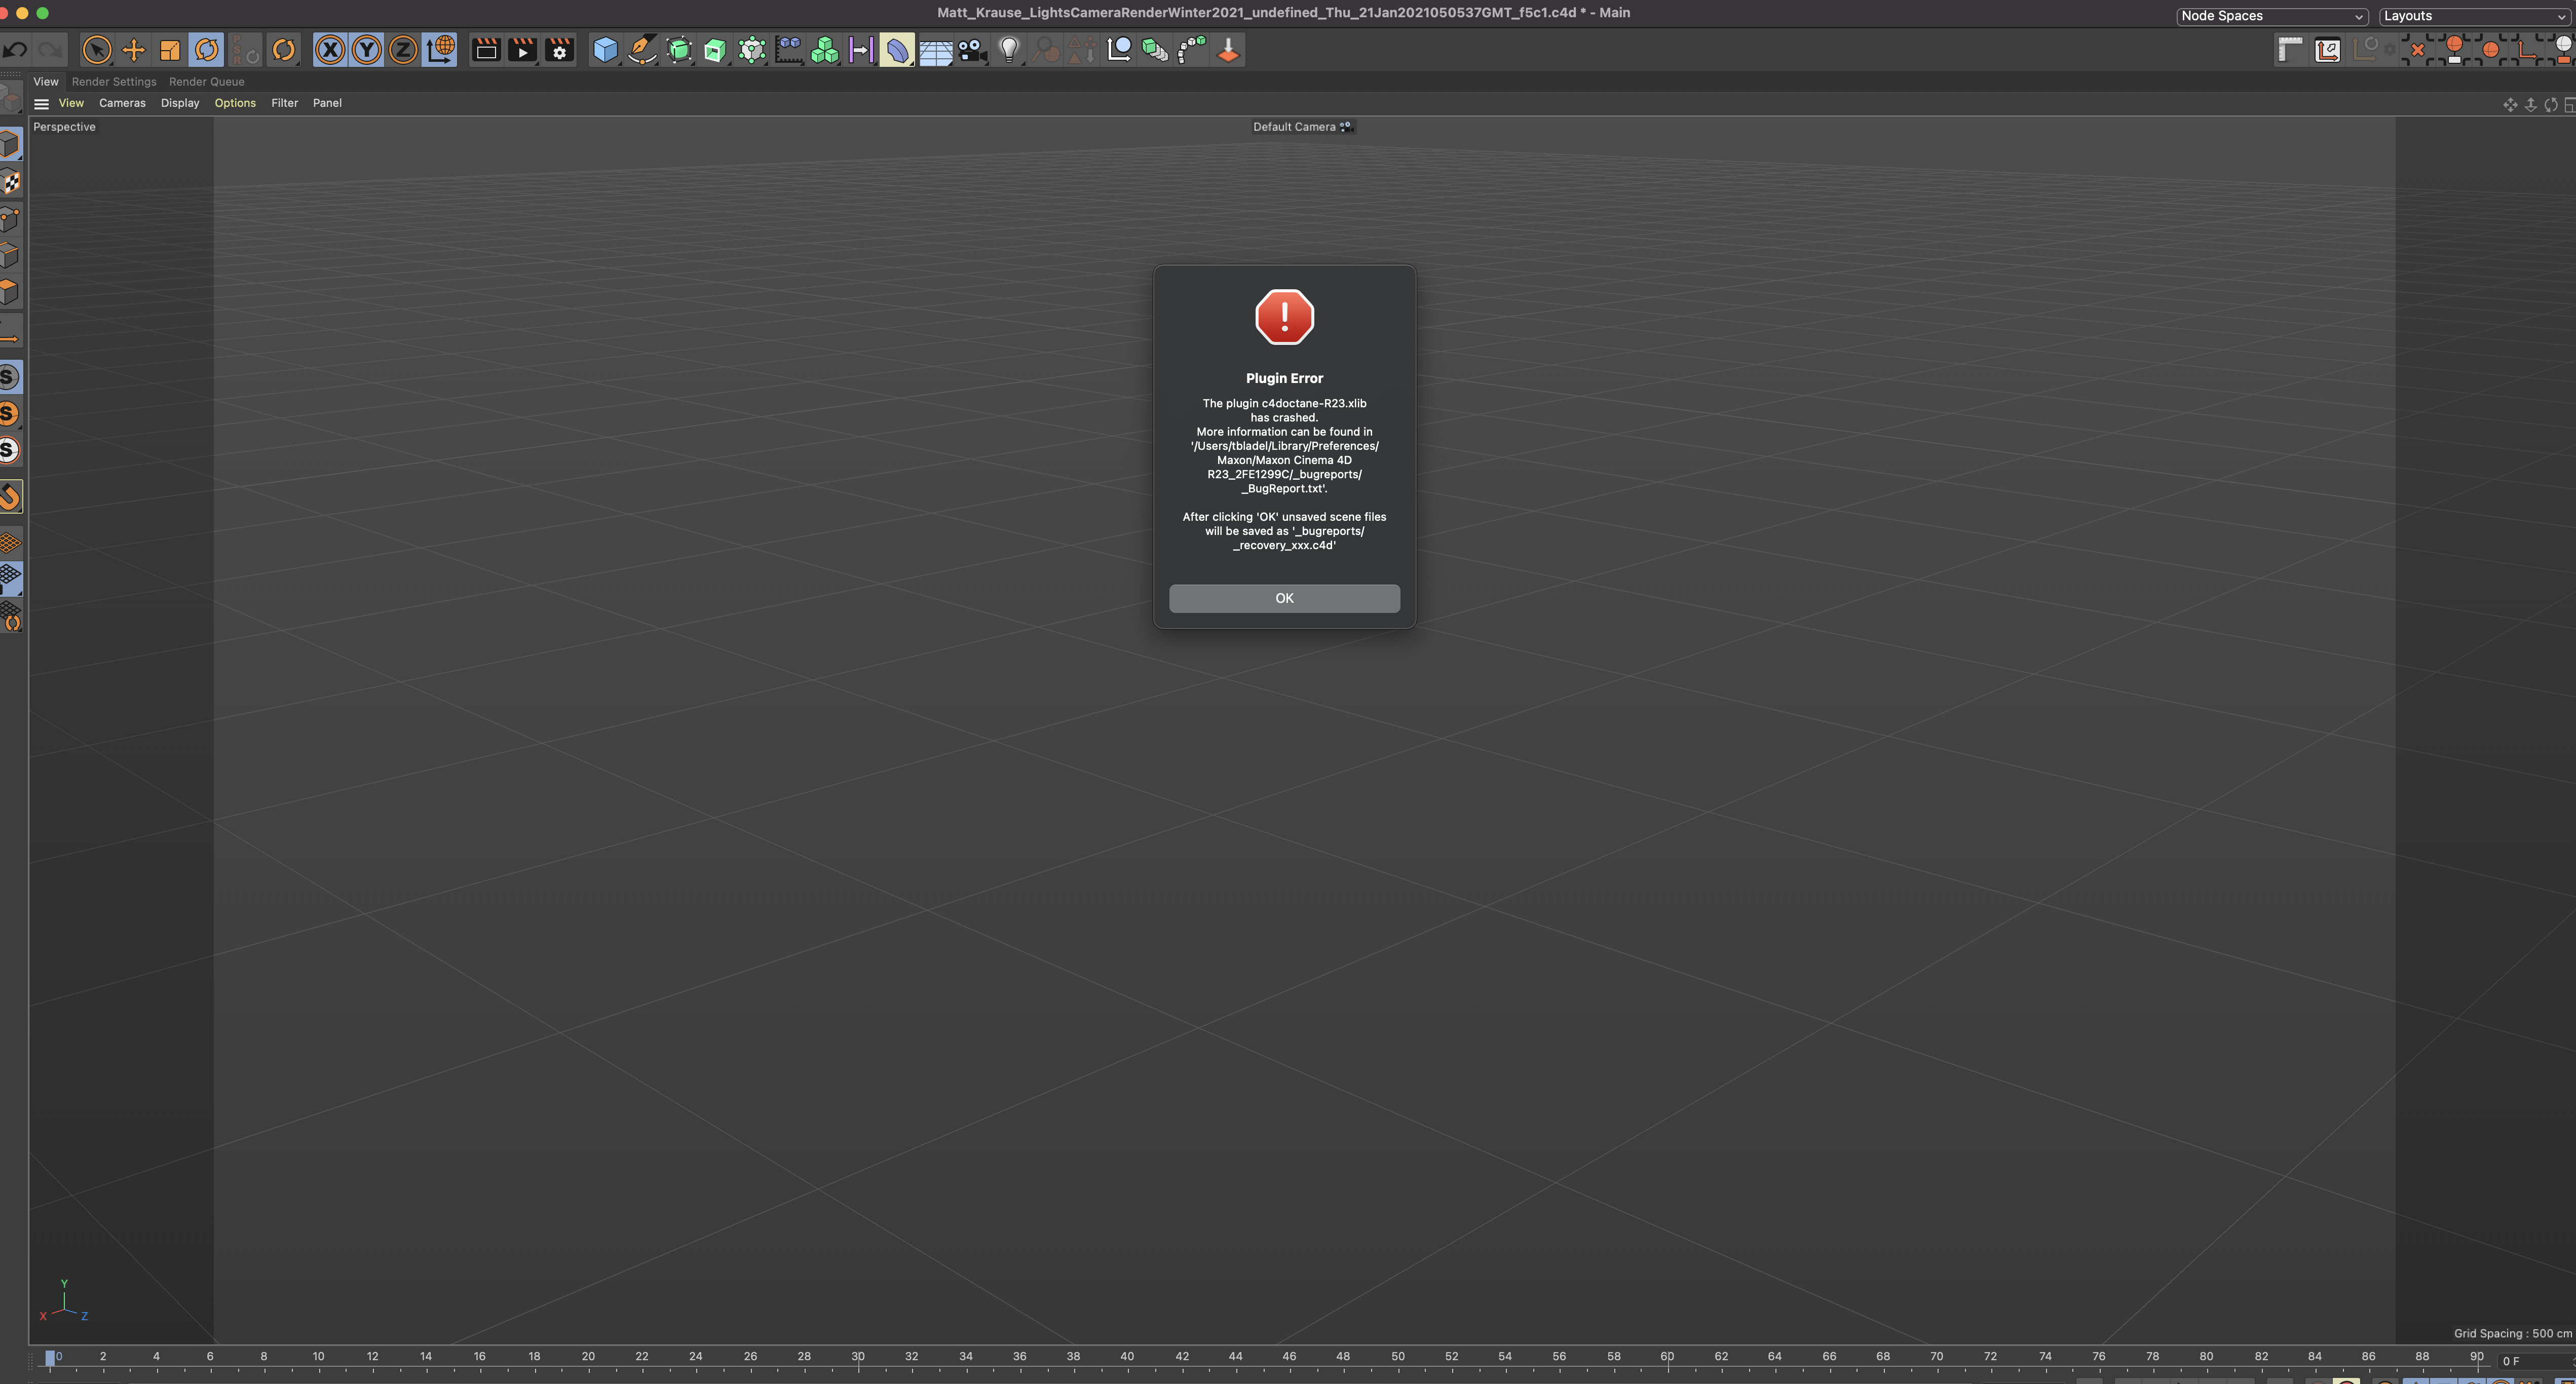
Task: Switch to the Render Queue tab
Action: pos(206,82)
